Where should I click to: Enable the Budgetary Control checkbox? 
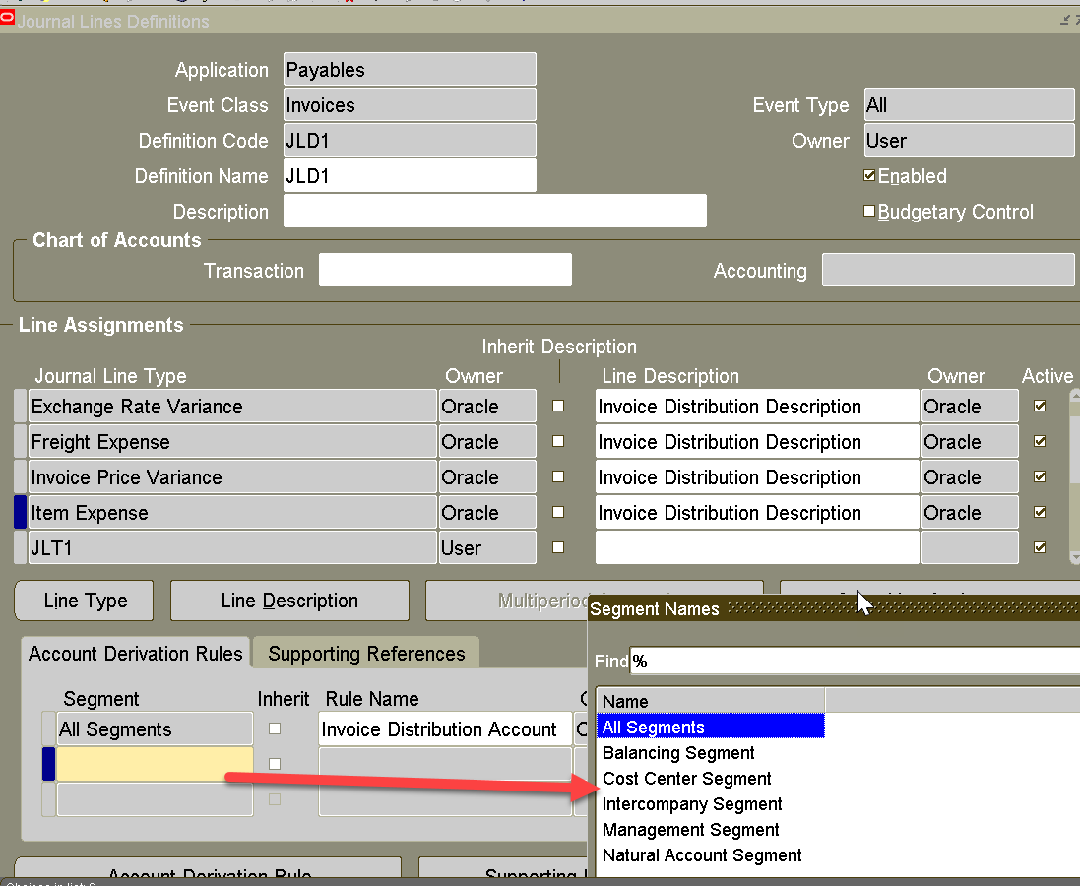[x=869, y=211]
